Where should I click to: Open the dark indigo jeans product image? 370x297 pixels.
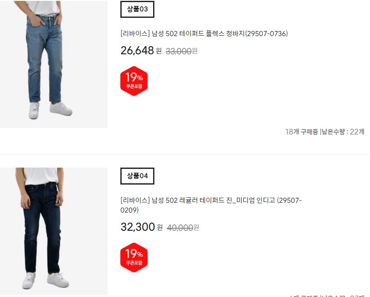point(54,231)
